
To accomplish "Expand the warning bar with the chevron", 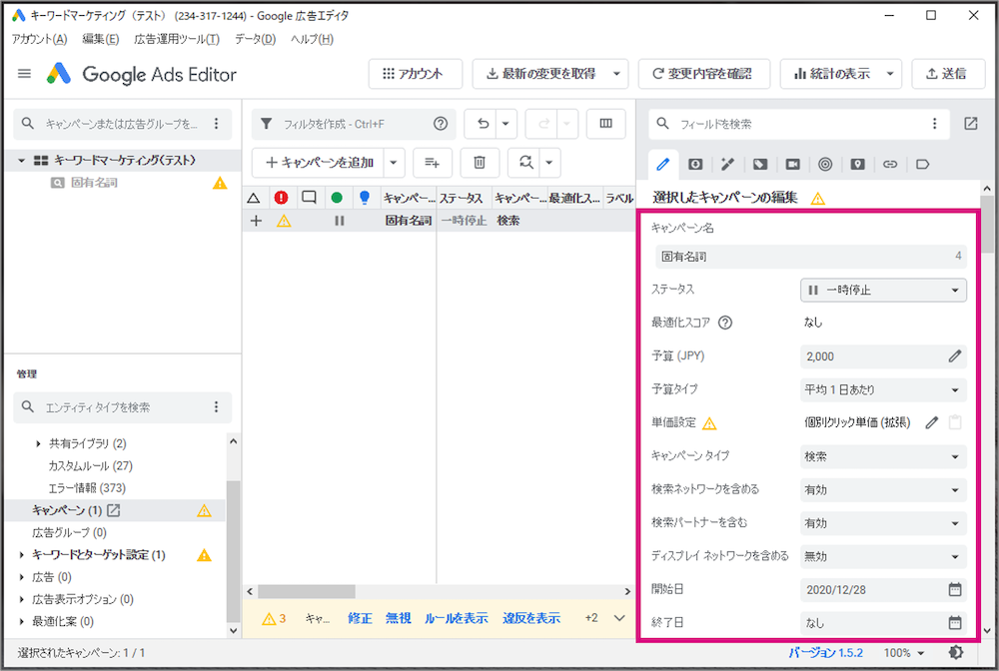I will tap(619, 618).
